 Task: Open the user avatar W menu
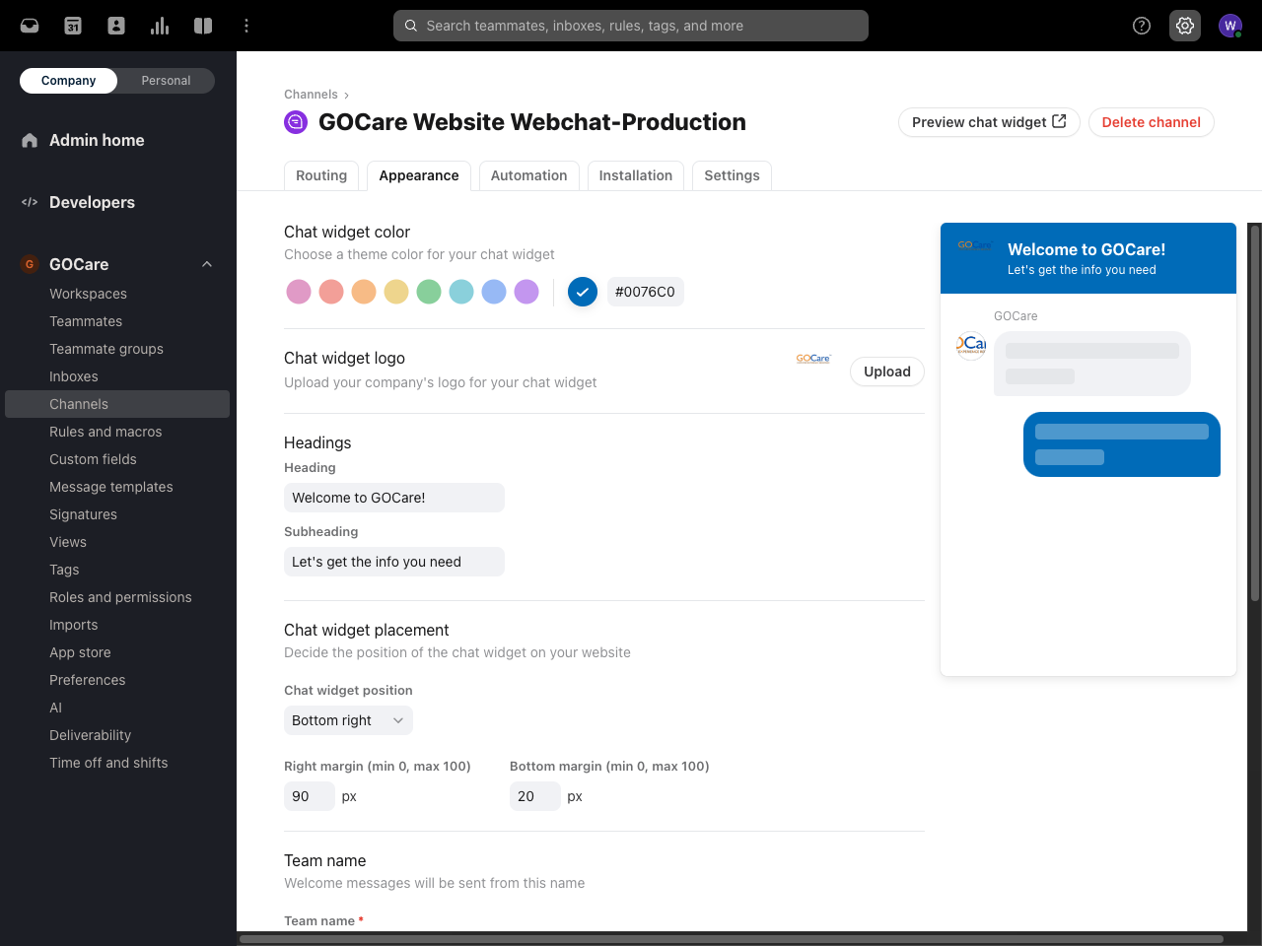tap(1229, 26)
